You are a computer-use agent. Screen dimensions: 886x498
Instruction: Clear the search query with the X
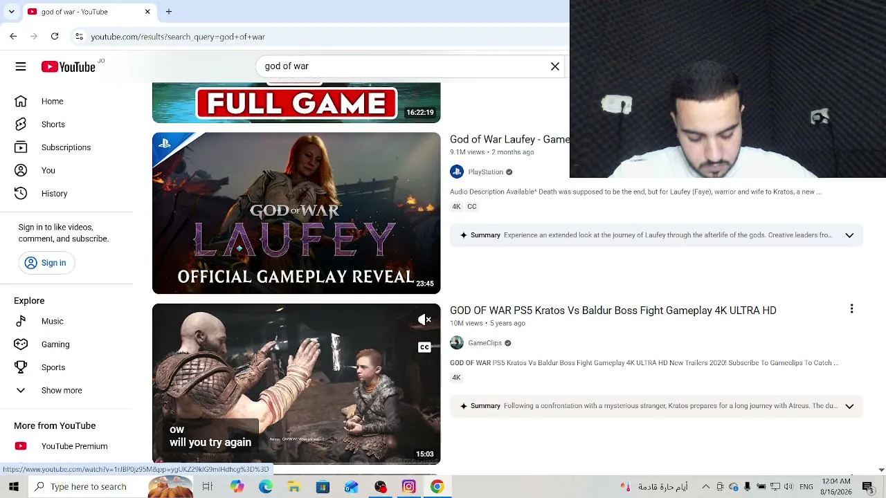555,66
